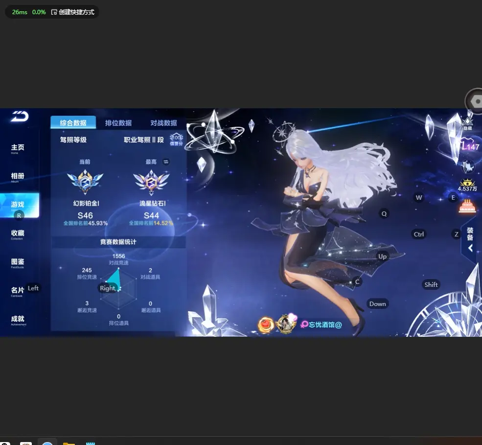Viewport: 482px width, 445px height.
Task: Click the 1556 对战竞速 stat
Action: [118, 259]
